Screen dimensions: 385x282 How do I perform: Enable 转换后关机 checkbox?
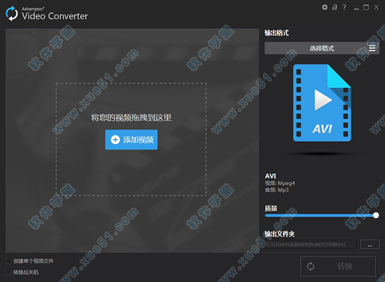click(x=8, y=272)
